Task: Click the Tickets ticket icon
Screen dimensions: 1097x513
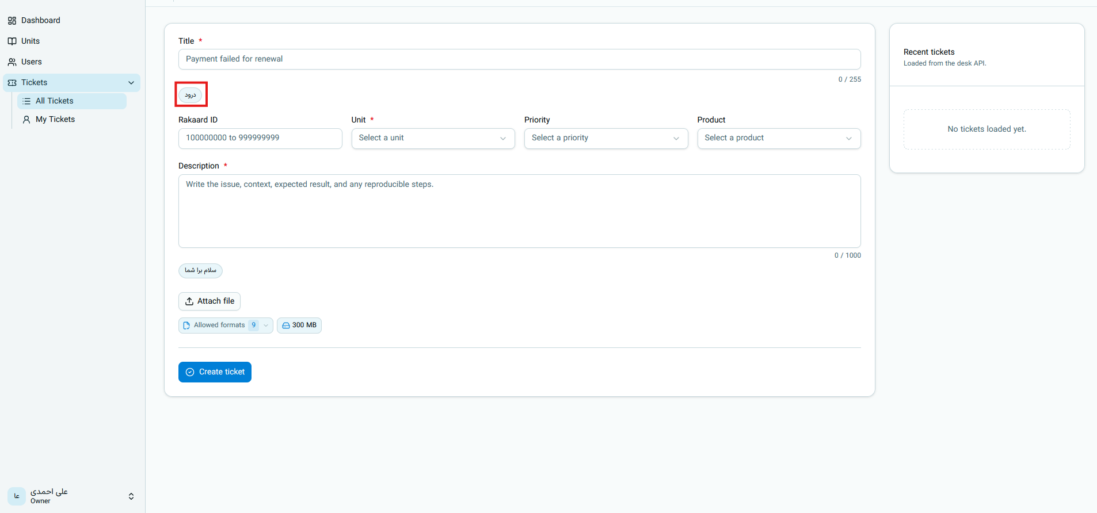Action: pyautogui.click(x=12, y=83)
